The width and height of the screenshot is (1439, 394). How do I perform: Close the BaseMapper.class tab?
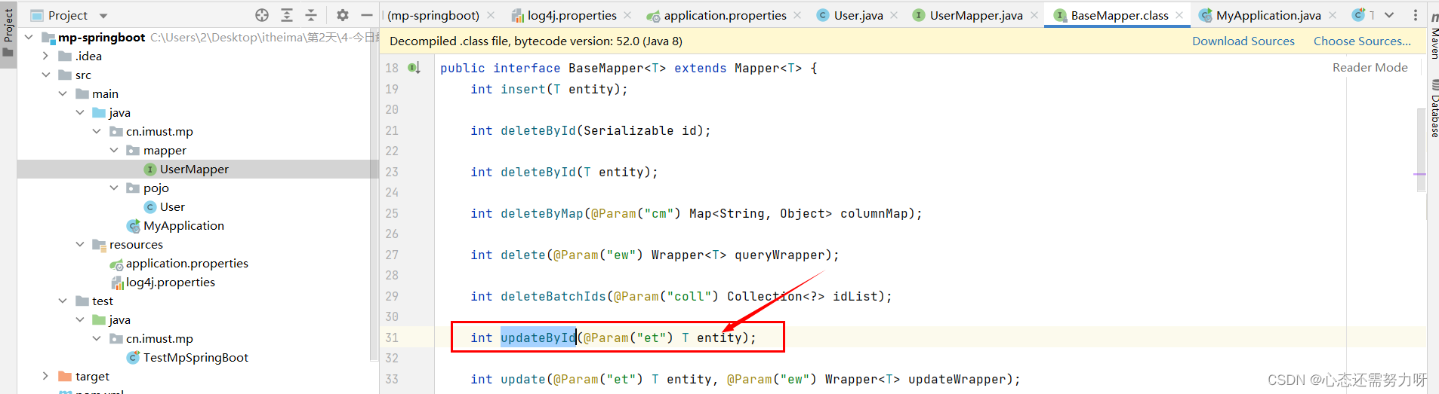tap(1179, 15)
